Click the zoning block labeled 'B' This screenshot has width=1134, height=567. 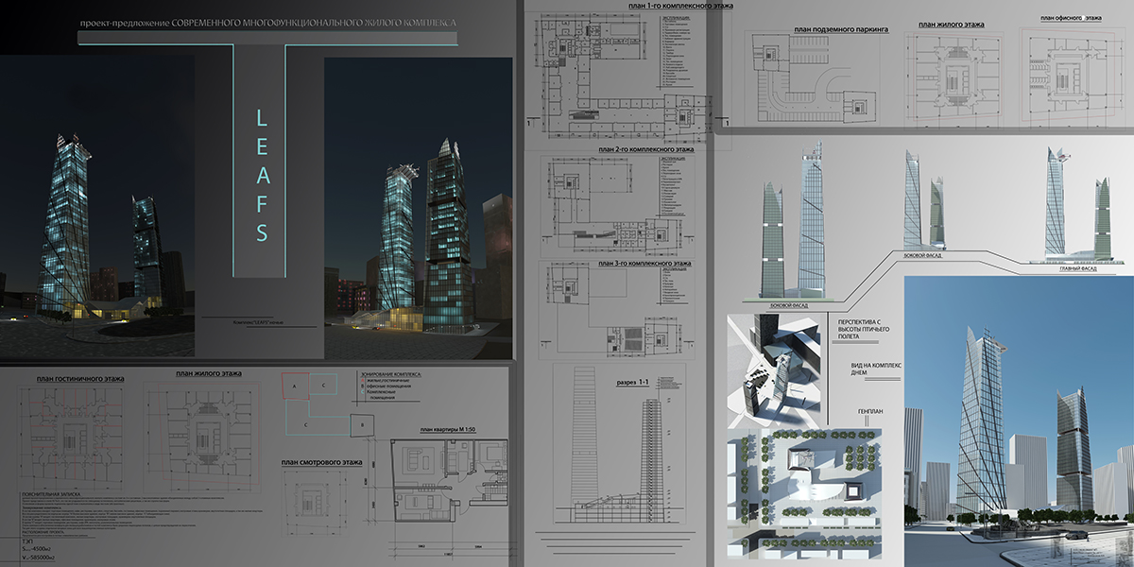click(x=362, y=426)
